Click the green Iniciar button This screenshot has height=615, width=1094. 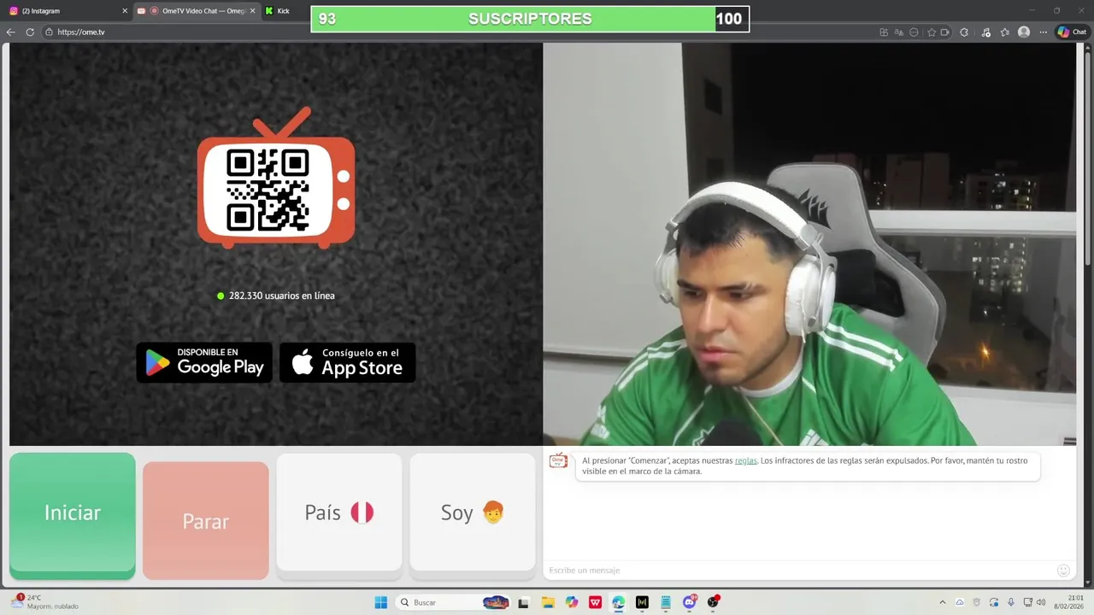pos(73,515)
